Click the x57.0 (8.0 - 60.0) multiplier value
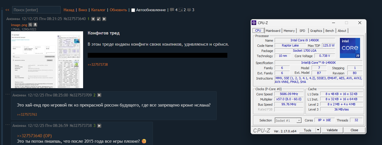This screenshot has width=382, height=145. (x=289, y=99)
